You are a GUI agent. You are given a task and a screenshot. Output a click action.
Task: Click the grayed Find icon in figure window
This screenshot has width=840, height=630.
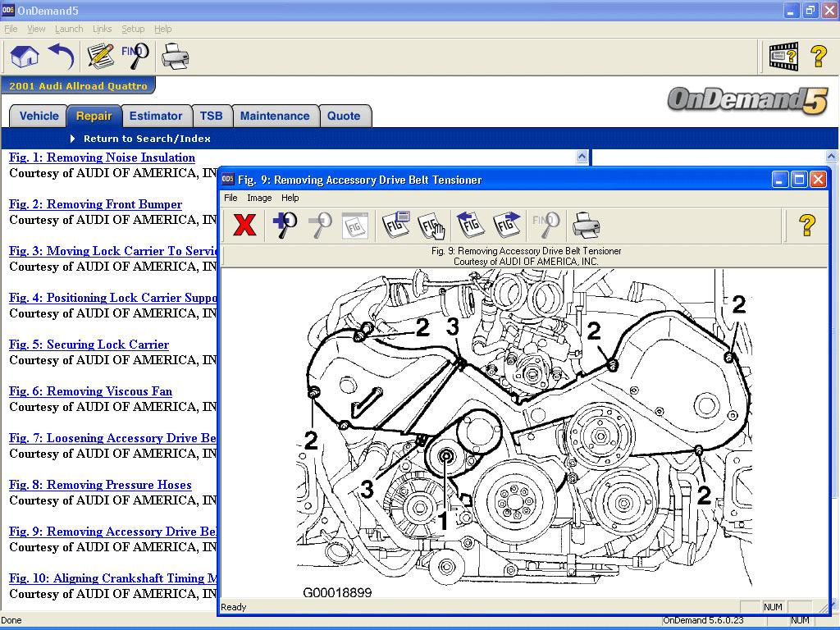click(x=546, y=225)
